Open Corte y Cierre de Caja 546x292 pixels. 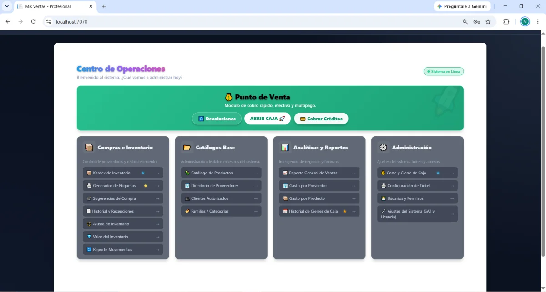coord(417,173)
